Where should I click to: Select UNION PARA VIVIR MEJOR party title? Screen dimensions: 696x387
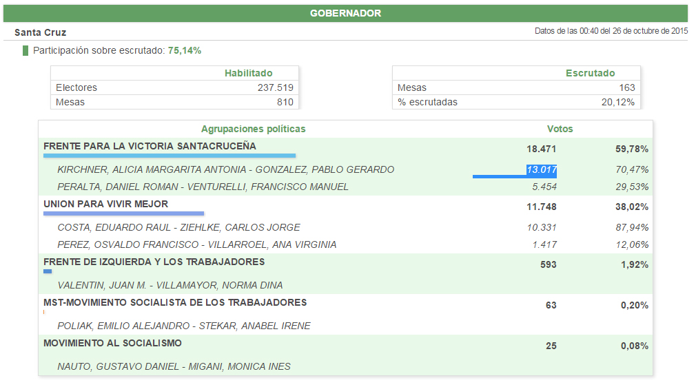(x=105, y=204)
